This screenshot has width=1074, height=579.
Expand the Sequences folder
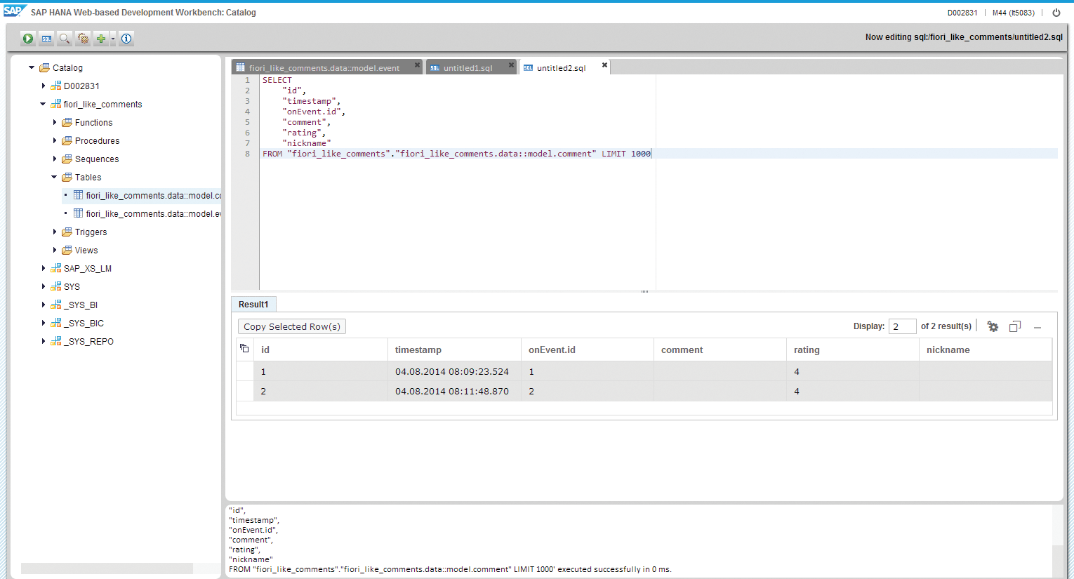pos(54,159)
